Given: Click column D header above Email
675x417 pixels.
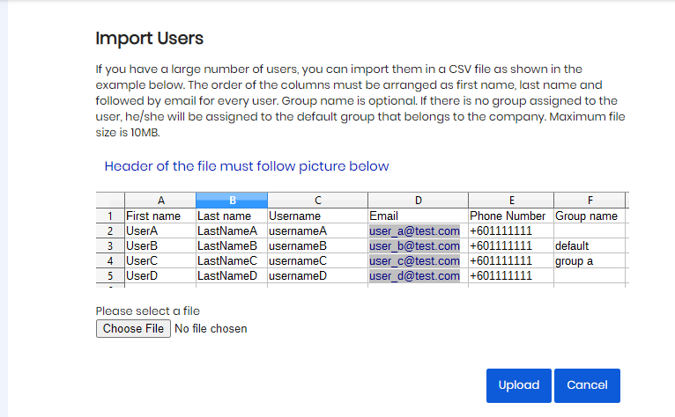Looking at the screenshot, I should (418, 201).
